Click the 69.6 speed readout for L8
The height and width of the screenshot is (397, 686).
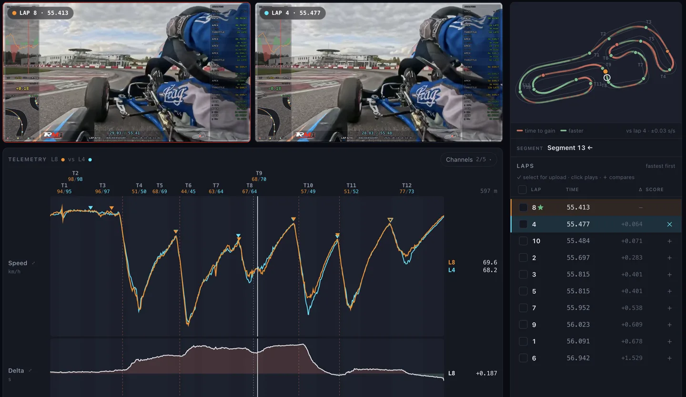point(490,262)
